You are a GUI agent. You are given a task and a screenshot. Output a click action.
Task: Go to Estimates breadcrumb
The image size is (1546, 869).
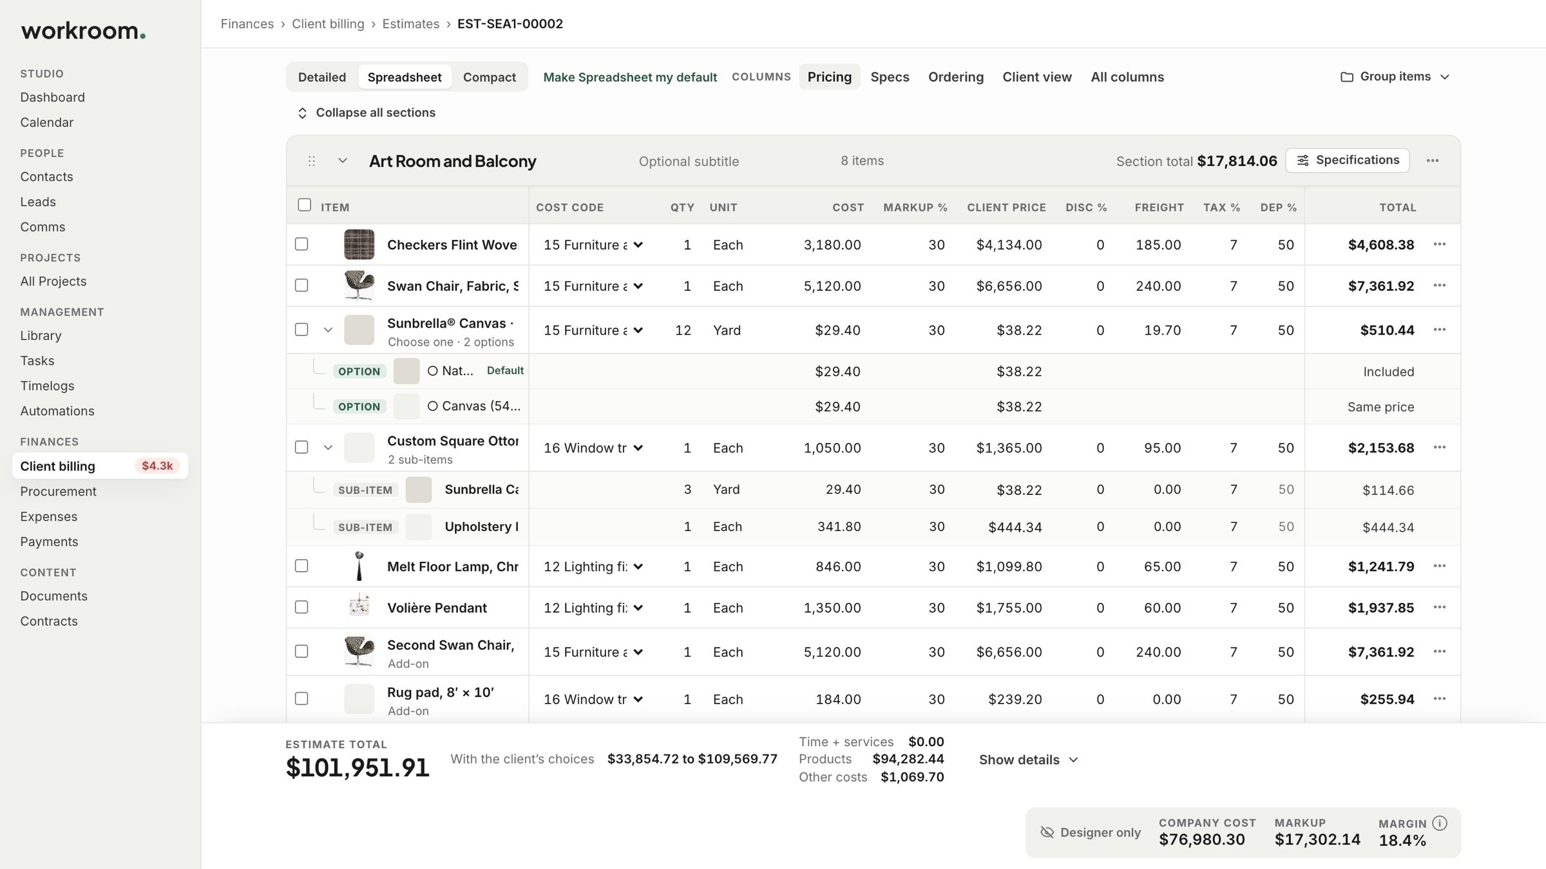click(x=411, y=24)
